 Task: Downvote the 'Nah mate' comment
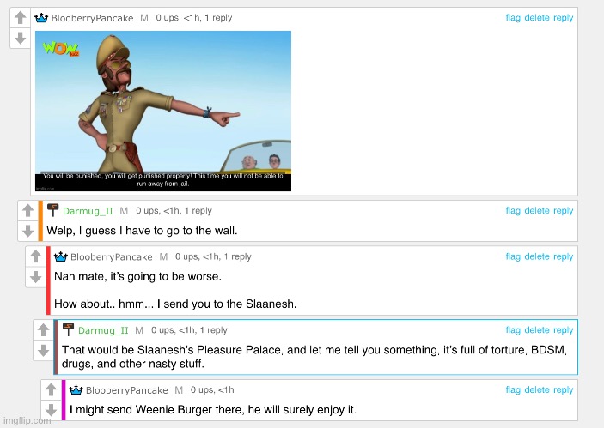click(x=36, y=277)
